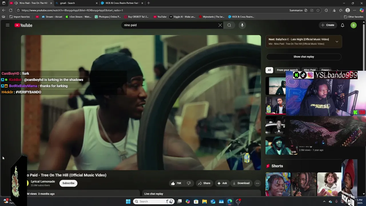366x206 pixels.
Task: Go back with the browser back arrow
Action: coord(4,10)
